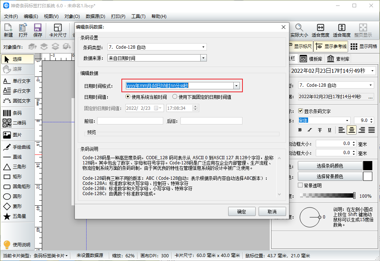This screenshot has height=261, width=380.
Task: Select 使用系统当前时间 radio option
Action: click(x=128, y=97)
